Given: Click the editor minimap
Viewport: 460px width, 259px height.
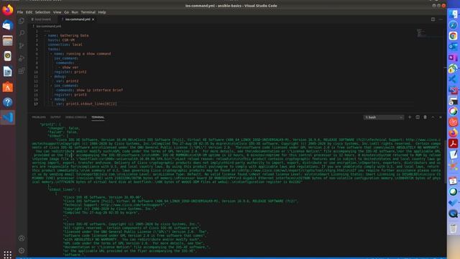Looking at the screenshot, I should (x=430, y=33).
